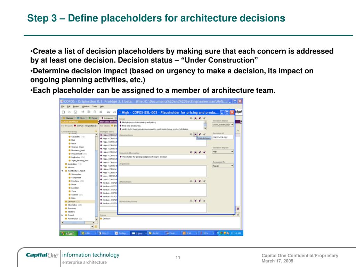This screenshot has width=356, height=267.
Task: Click the class search icon in Class Hierarchy header
Action: [96, 131]
